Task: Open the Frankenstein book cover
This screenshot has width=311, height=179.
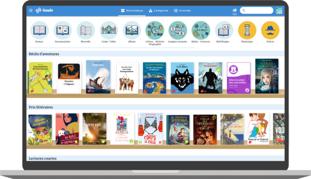Action: [x=210, y=78]
